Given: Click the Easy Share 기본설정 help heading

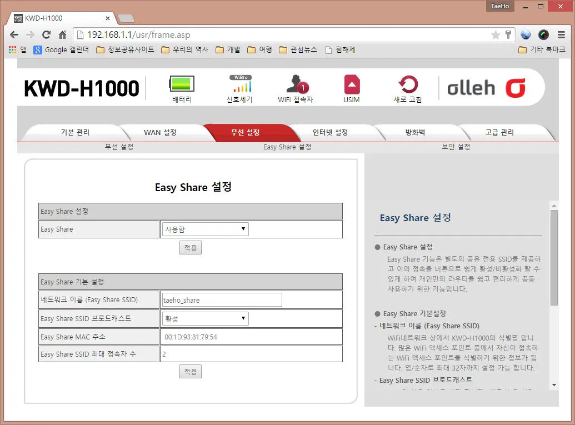Looking at the screenshot, I should click(x=414, y=313).
